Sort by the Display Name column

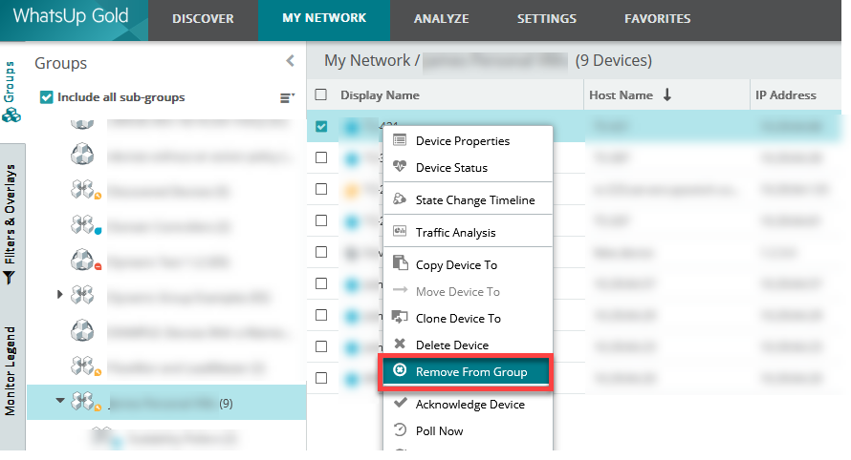380,95
